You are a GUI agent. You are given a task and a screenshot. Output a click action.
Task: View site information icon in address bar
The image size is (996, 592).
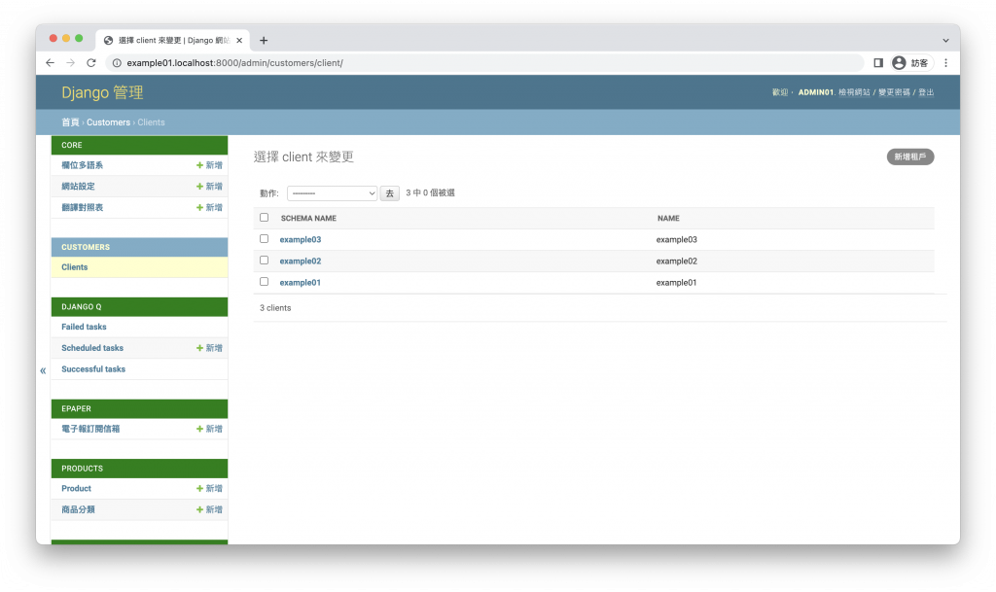point(117,63)
